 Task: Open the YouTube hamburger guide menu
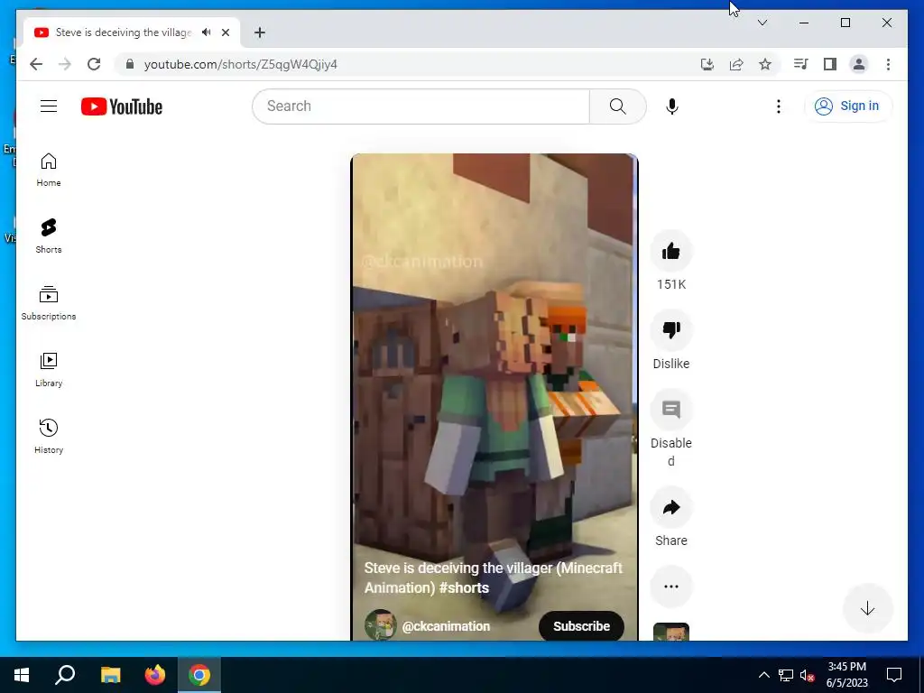(x=49, y=106)
